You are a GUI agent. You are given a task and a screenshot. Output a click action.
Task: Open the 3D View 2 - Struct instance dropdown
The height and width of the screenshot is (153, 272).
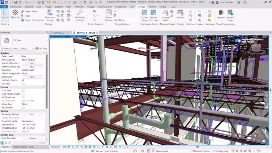(33, 49)
